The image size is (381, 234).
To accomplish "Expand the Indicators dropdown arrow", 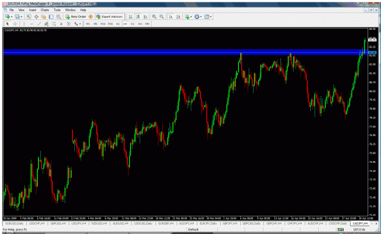I will pyautogui.click(x=191, y=17).
